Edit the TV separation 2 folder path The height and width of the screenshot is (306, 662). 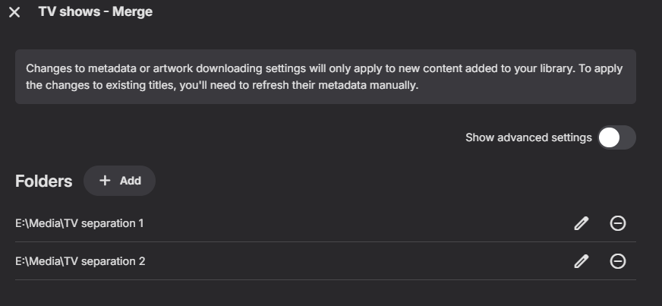581,261
